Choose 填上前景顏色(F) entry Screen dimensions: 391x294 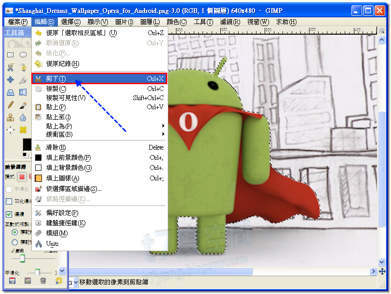pos(100,157)
